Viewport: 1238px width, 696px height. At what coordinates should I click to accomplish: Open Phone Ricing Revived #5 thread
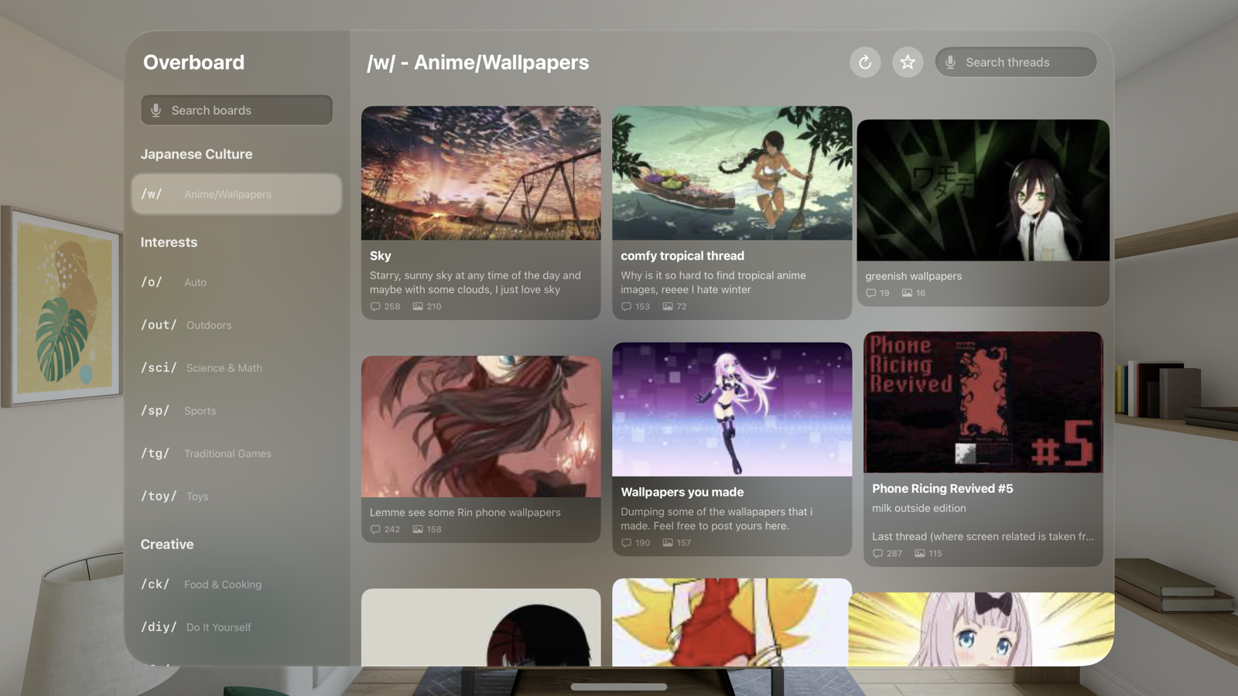[942, 489]
